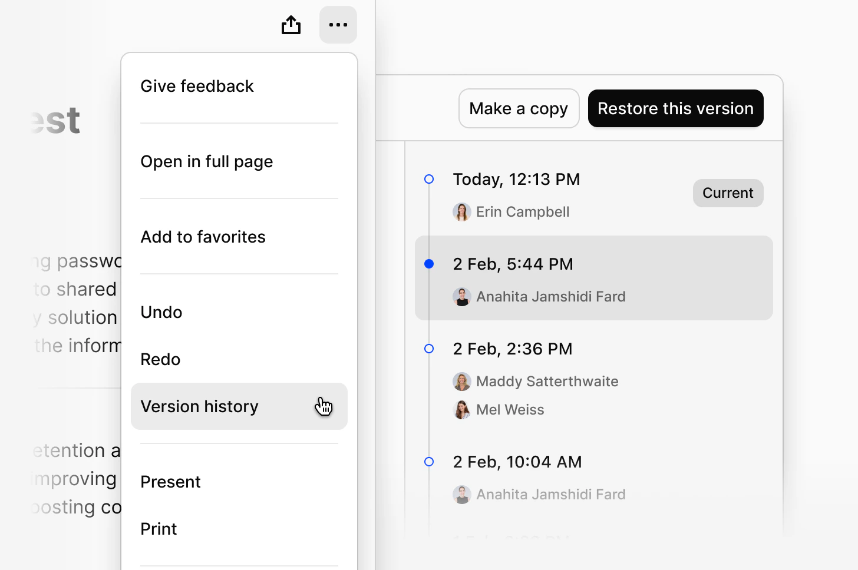Select Add to favorites
The width and height of the screenshot is (858, 570).
click(x=239, y=237)
